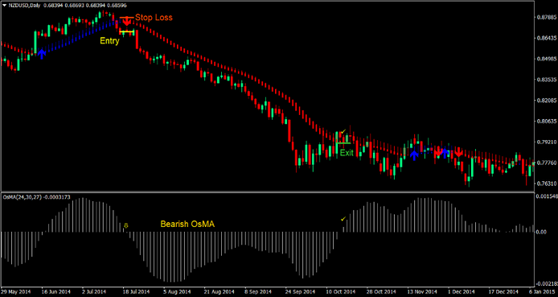Click the 29 May 2014 date label
558x297 pixels.
tap(16, 291)
